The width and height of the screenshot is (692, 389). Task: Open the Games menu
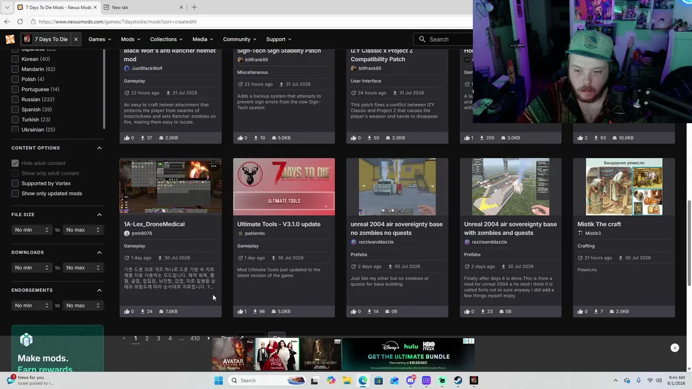99,39
